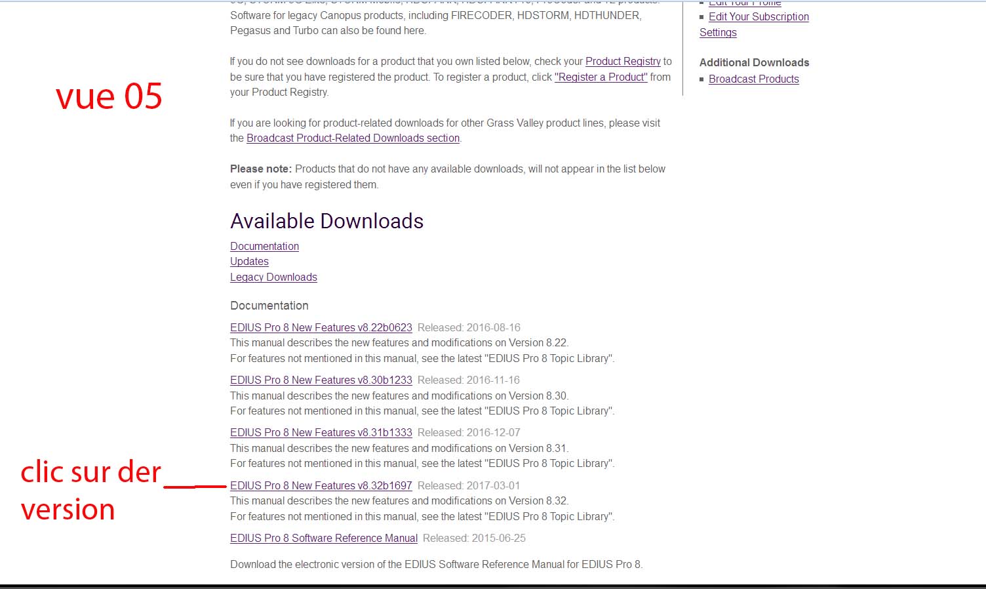Click the "Released: 2015-06-25" date text
Screen dimensions: 986x589
474,538
